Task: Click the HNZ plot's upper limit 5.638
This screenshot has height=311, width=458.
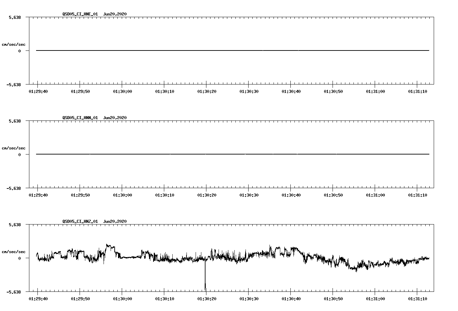Action: click(15, 224)
